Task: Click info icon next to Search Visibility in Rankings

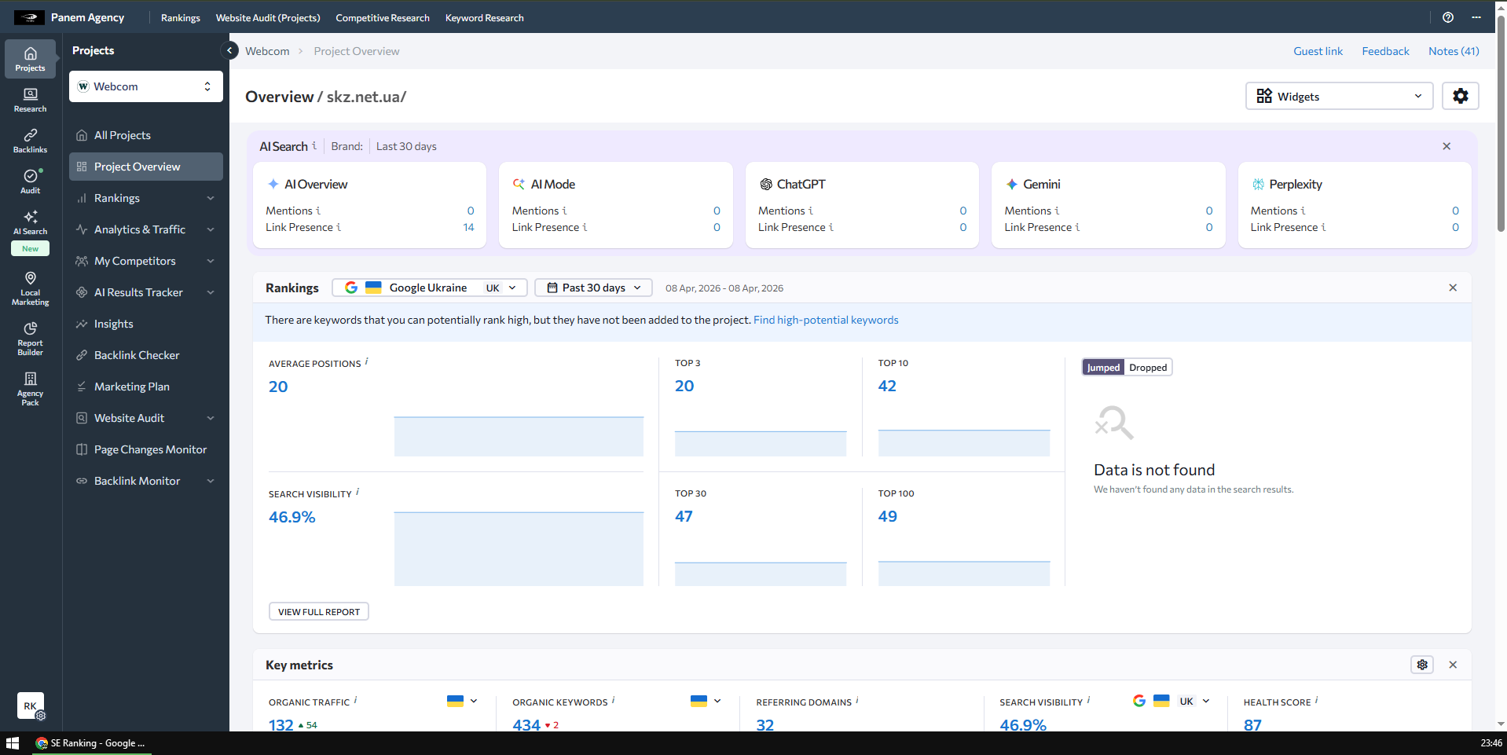Action: coord(357,493)
